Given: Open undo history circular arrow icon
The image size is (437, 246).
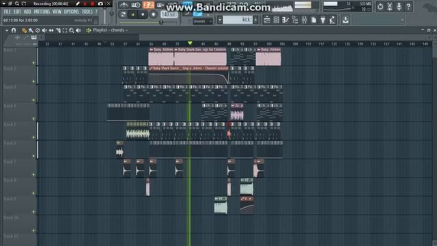Looking at the screenshot, I should (x=380, y=6).
